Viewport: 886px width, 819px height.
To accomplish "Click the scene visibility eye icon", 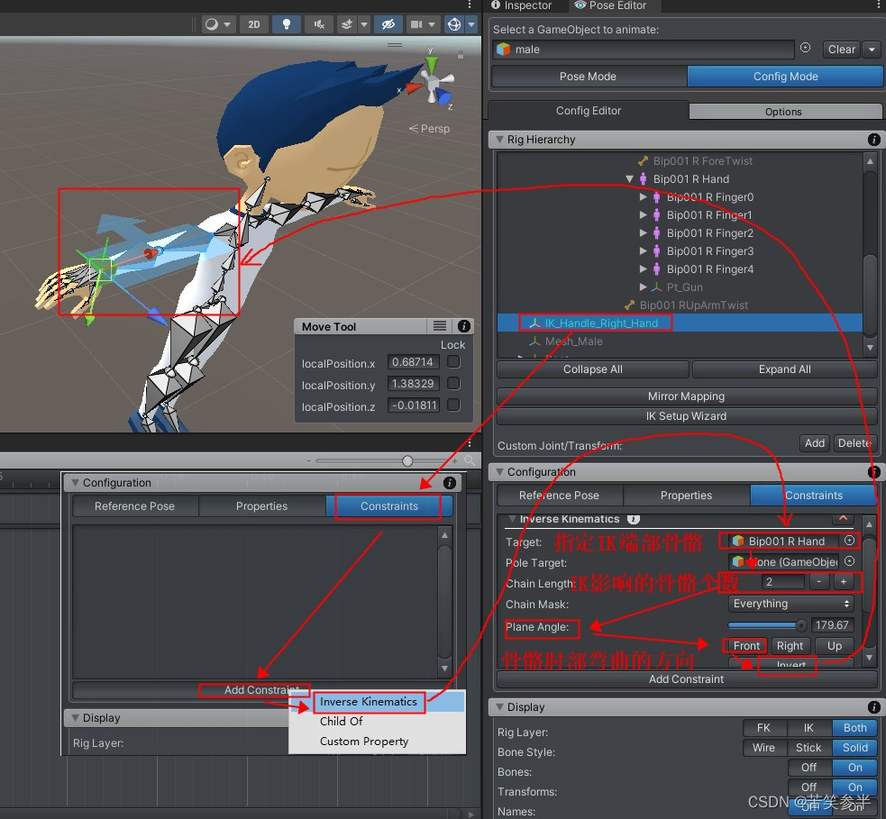I will pos(389,24).
